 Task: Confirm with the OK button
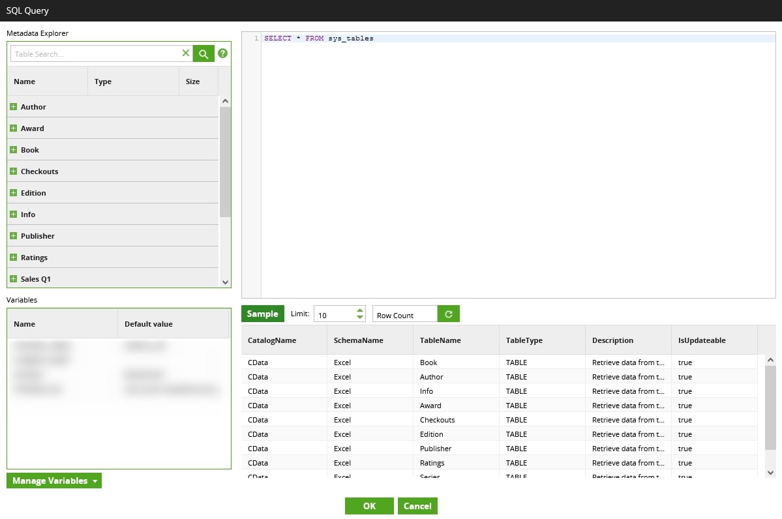(369, 506)
